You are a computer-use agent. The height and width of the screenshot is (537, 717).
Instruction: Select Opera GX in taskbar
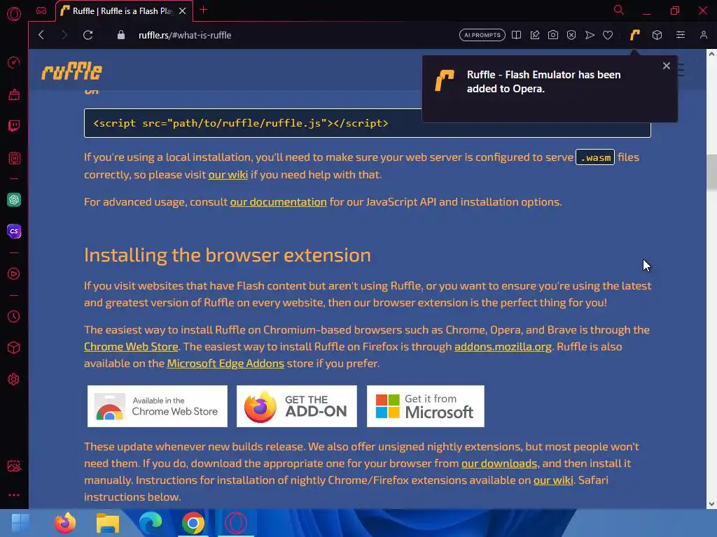click(x=235, y=523)
